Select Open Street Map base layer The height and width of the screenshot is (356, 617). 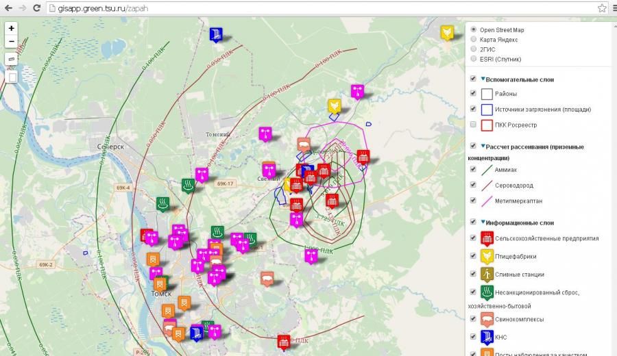[x=473, y=29]
